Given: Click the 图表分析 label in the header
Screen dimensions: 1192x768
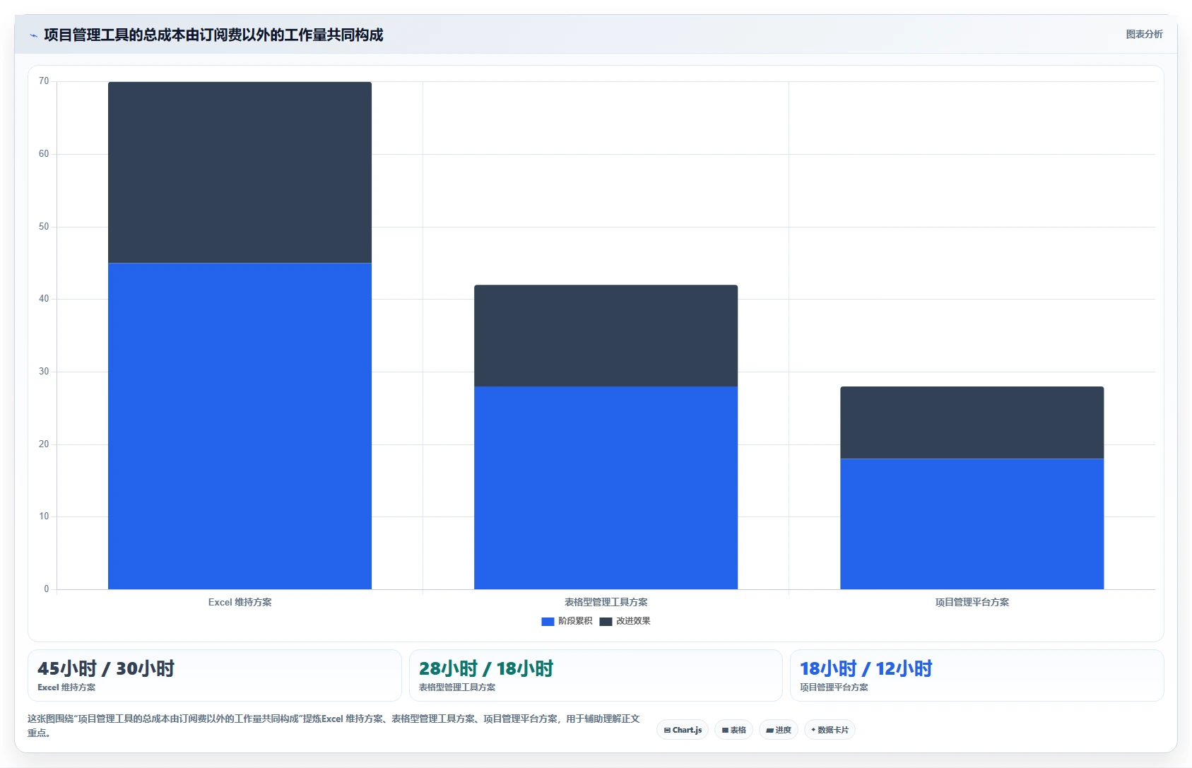Looking at the screenshot, I should 1144,34.
